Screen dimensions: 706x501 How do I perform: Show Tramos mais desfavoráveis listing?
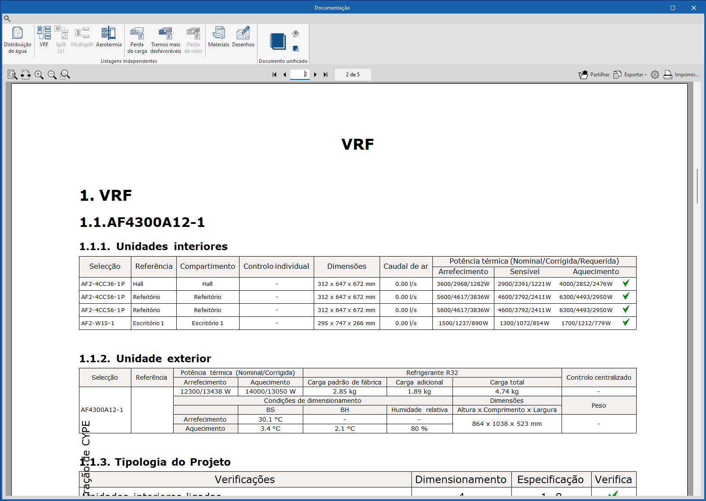(165, 40)
